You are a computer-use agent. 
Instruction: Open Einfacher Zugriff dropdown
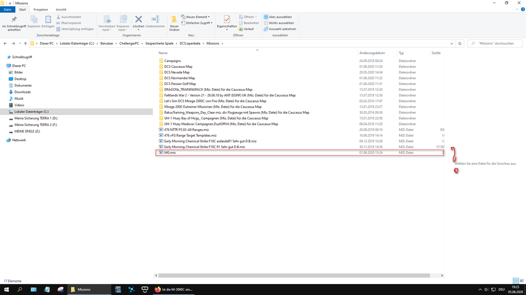[x=197, y=23]
